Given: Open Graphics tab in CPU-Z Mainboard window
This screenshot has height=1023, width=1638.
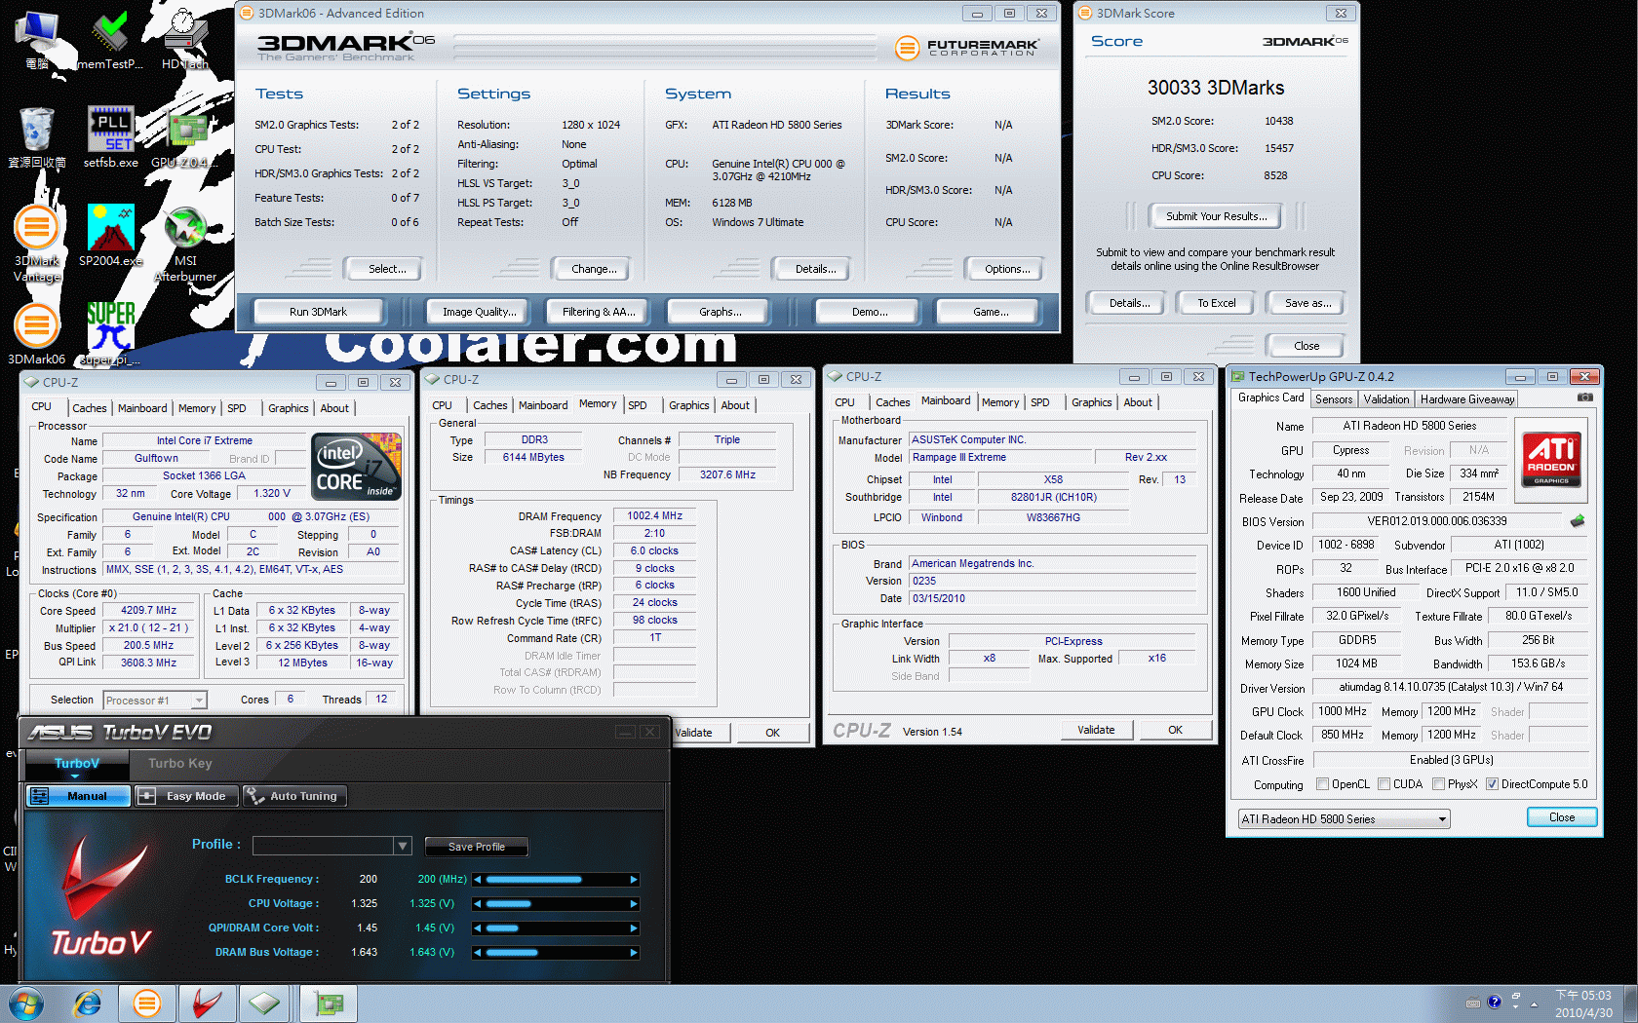Looking at the screenshot, I should pyautogui.click(x=1091, y=402).
